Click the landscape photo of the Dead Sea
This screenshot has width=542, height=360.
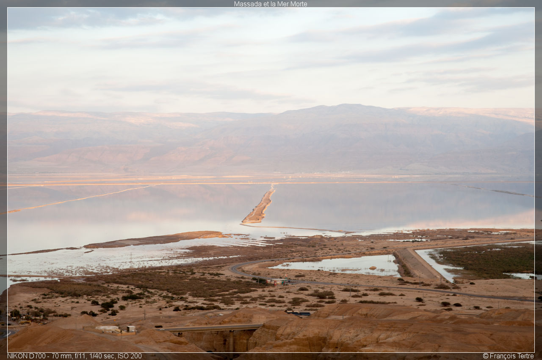[x=271, y=180]
